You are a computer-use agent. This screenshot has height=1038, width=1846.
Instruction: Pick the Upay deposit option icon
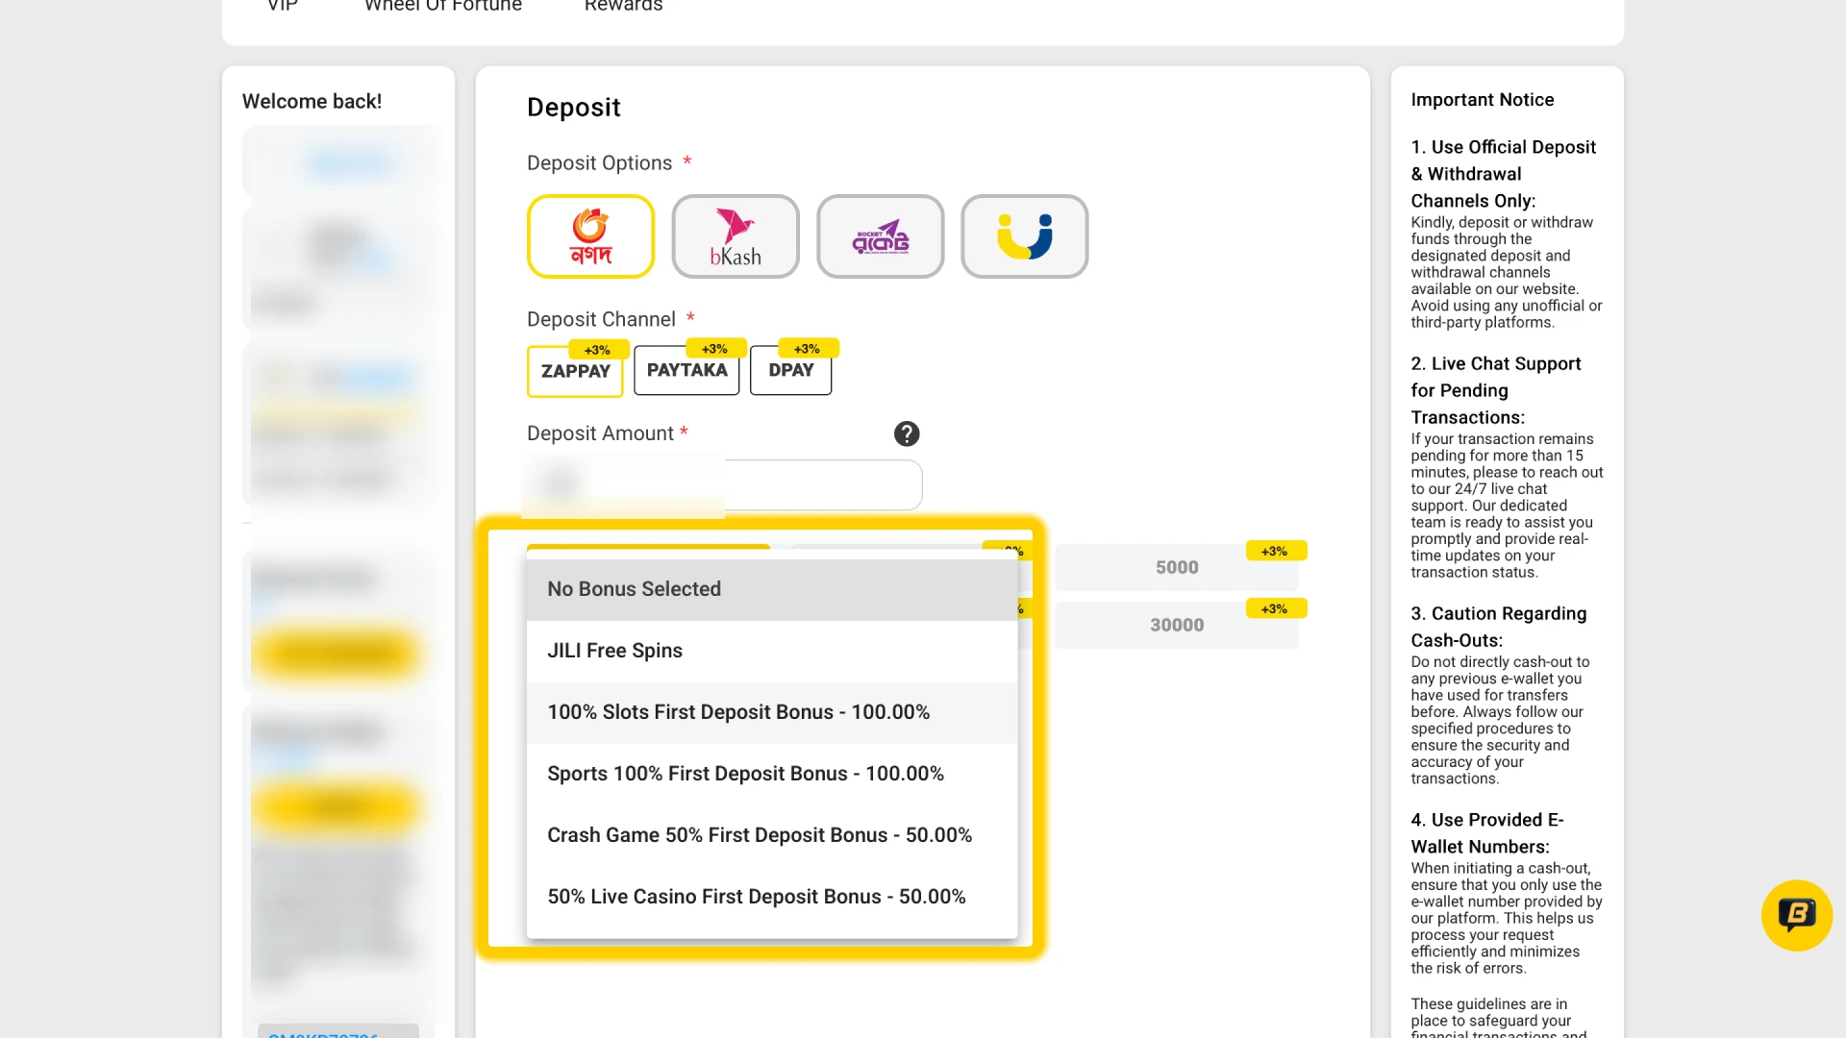coord(1024,236)
